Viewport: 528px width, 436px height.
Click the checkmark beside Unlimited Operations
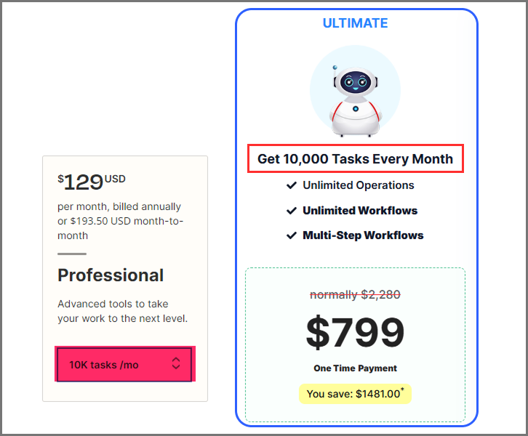click(x=292, y=185)
